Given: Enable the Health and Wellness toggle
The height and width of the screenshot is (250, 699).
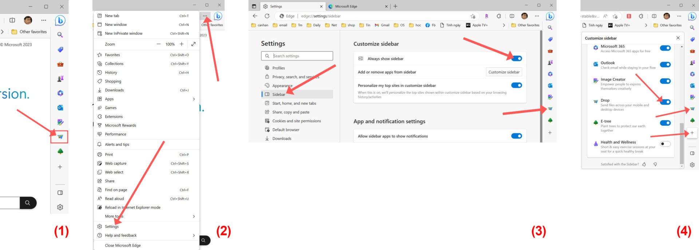Looking at the screenshot, I should (665, 144).
